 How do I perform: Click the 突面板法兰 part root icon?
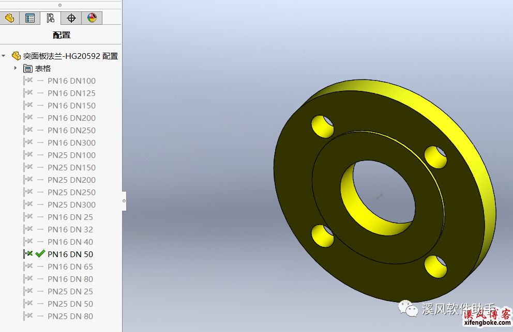[x=16, y=56]
